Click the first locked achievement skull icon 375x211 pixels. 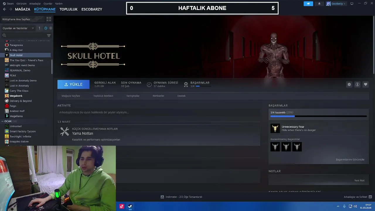[275, 147]
